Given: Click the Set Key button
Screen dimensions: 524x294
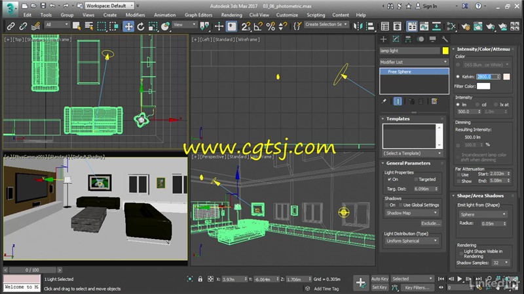Looking at the screenshot, I should [x=379, y=287].
